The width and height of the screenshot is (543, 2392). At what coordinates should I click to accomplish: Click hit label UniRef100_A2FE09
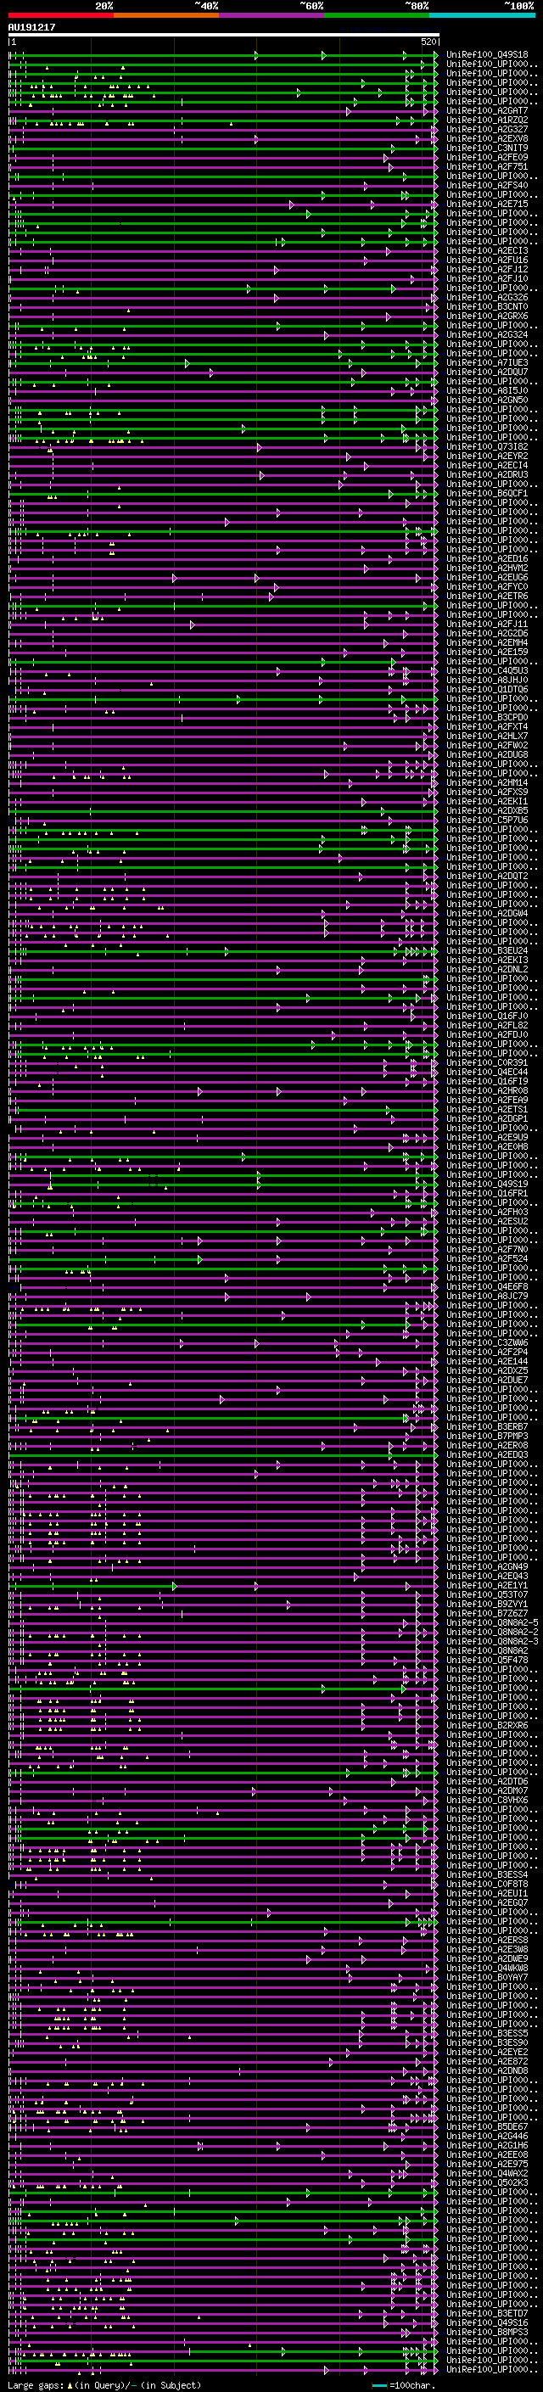(x=487, y=157)
